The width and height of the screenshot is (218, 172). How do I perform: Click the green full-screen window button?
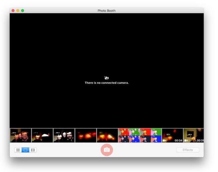click(x=23, y=11)
